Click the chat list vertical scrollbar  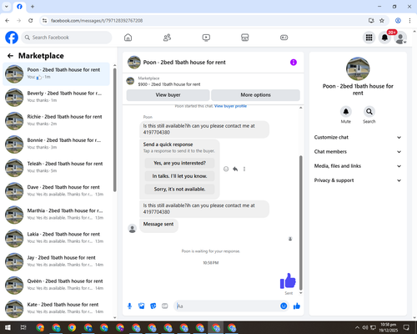(x=114, y=129)
